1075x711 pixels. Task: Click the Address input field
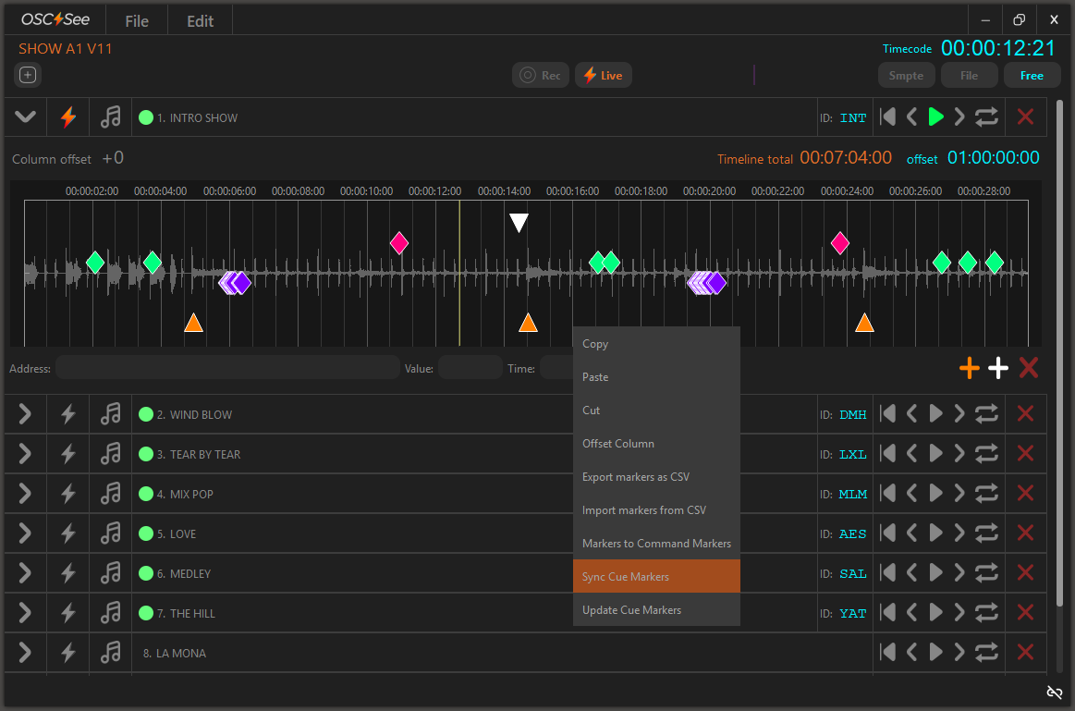point(227,368)
